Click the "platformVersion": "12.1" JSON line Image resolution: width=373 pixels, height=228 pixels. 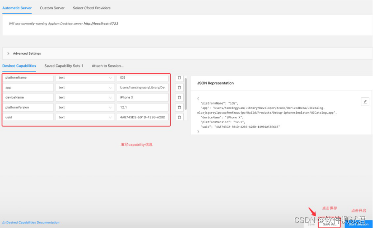click(x=223, y=122)
